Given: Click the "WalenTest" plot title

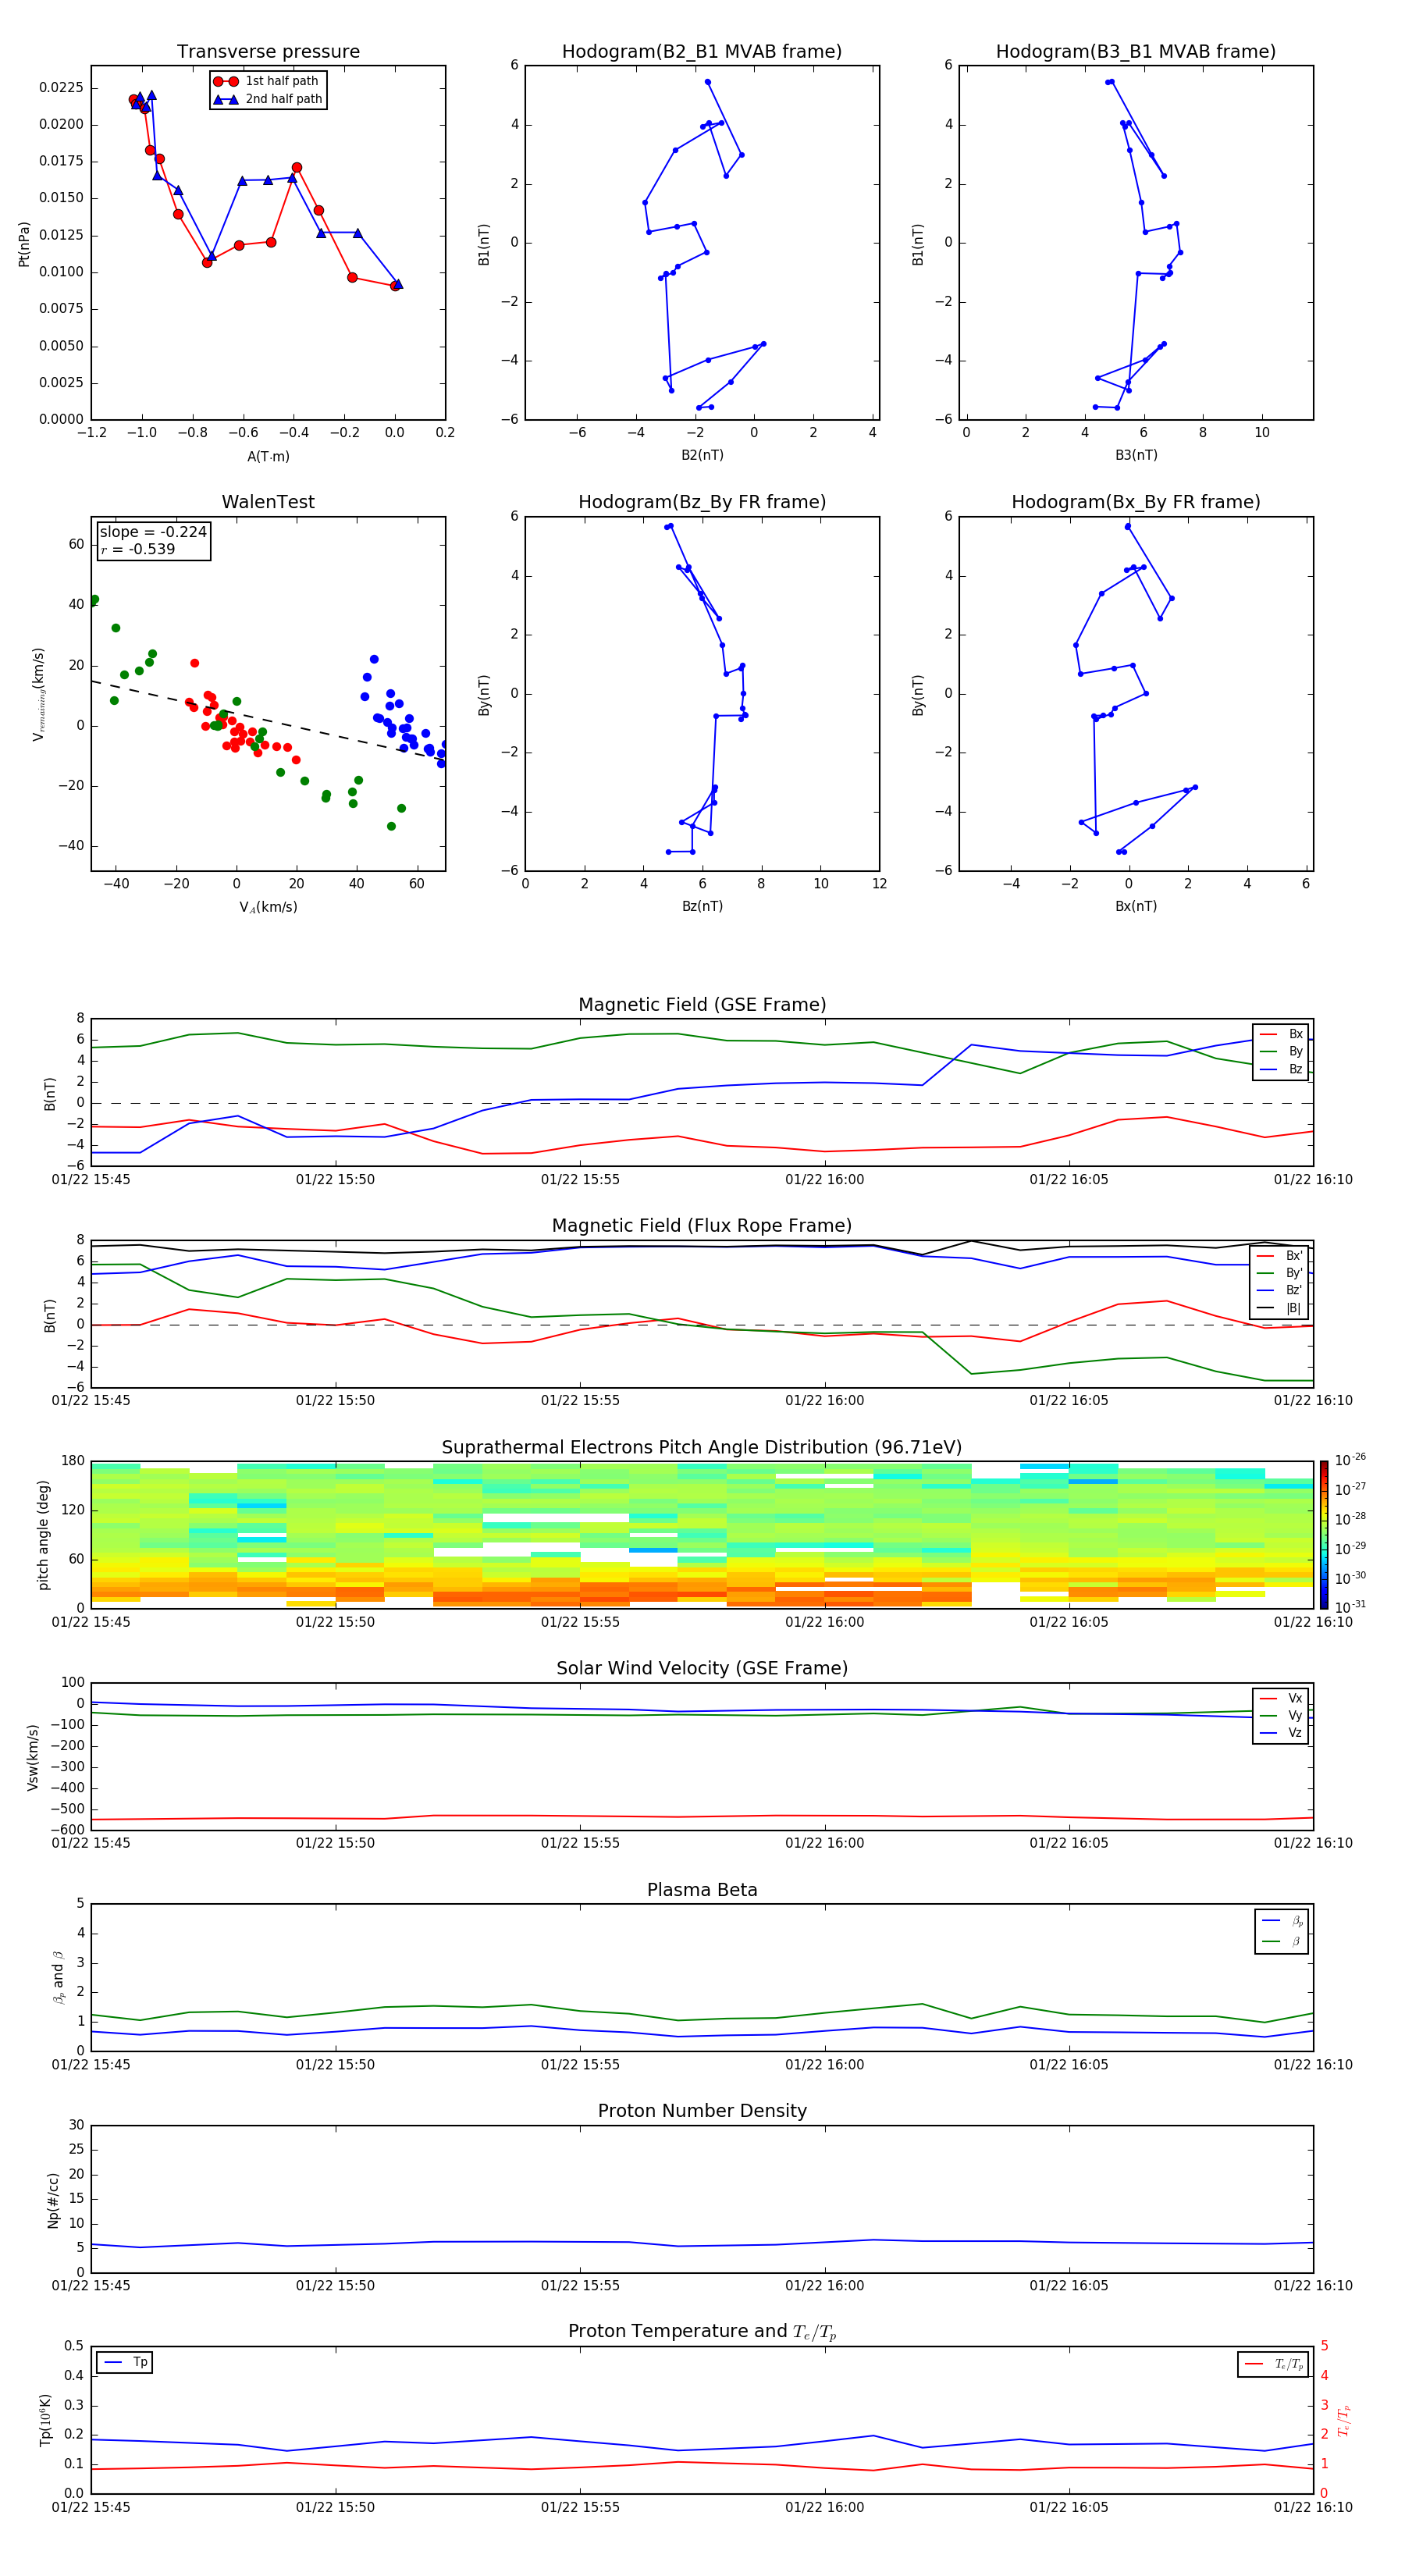Looking at the screenshot, I should tap(268, 502).
